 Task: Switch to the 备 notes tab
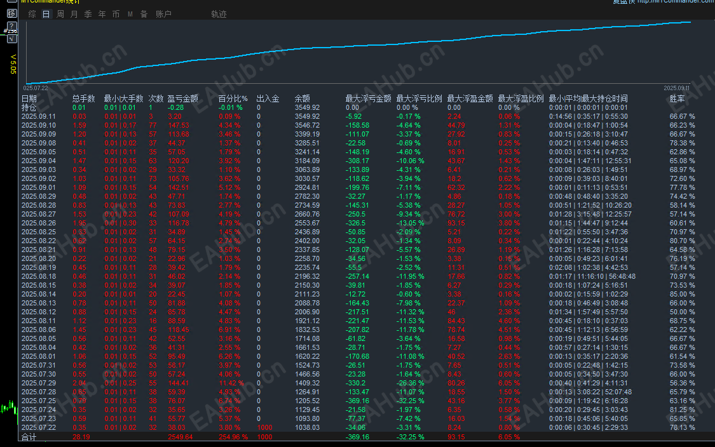click(x=144, y=14)
